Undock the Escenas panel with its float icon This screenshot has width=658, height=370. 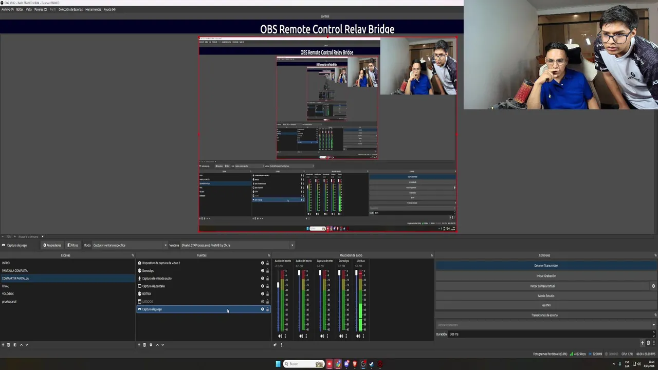pyautogui.click(x=133, y=255)
